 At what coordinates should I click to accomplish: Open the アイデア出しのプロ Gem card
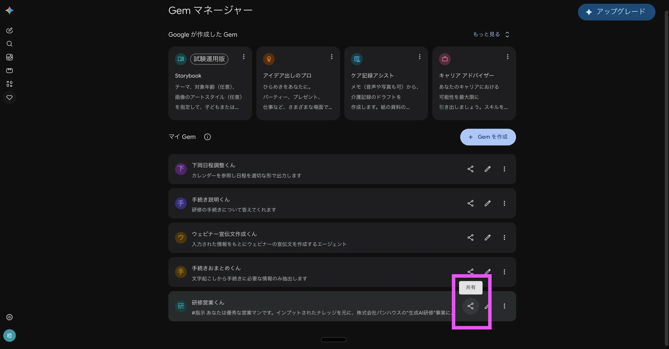tap(298, 83)
